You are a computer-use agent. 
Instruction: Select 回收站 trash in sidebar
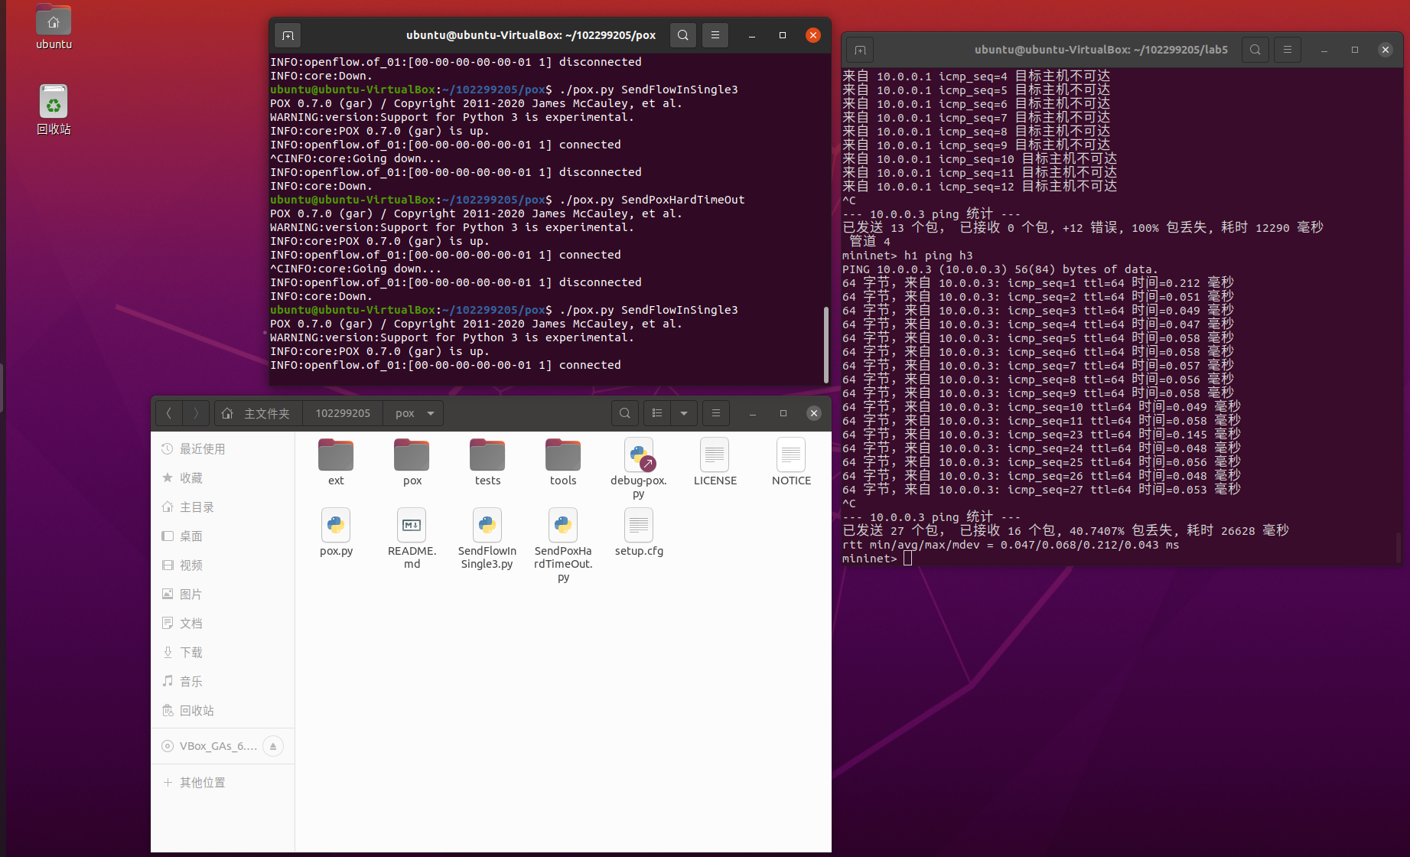223,711
